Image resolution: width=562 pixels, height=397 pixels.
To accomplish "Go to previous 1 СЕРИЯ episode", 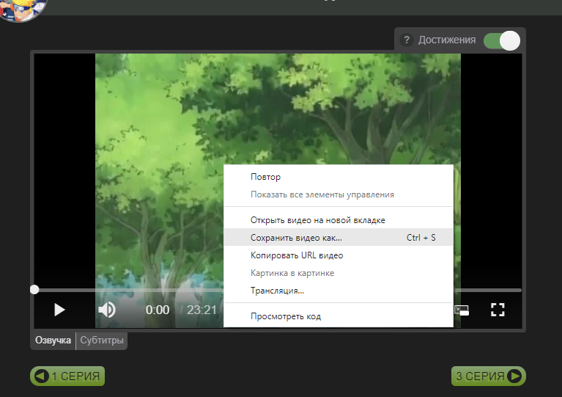I will (67, 376).
